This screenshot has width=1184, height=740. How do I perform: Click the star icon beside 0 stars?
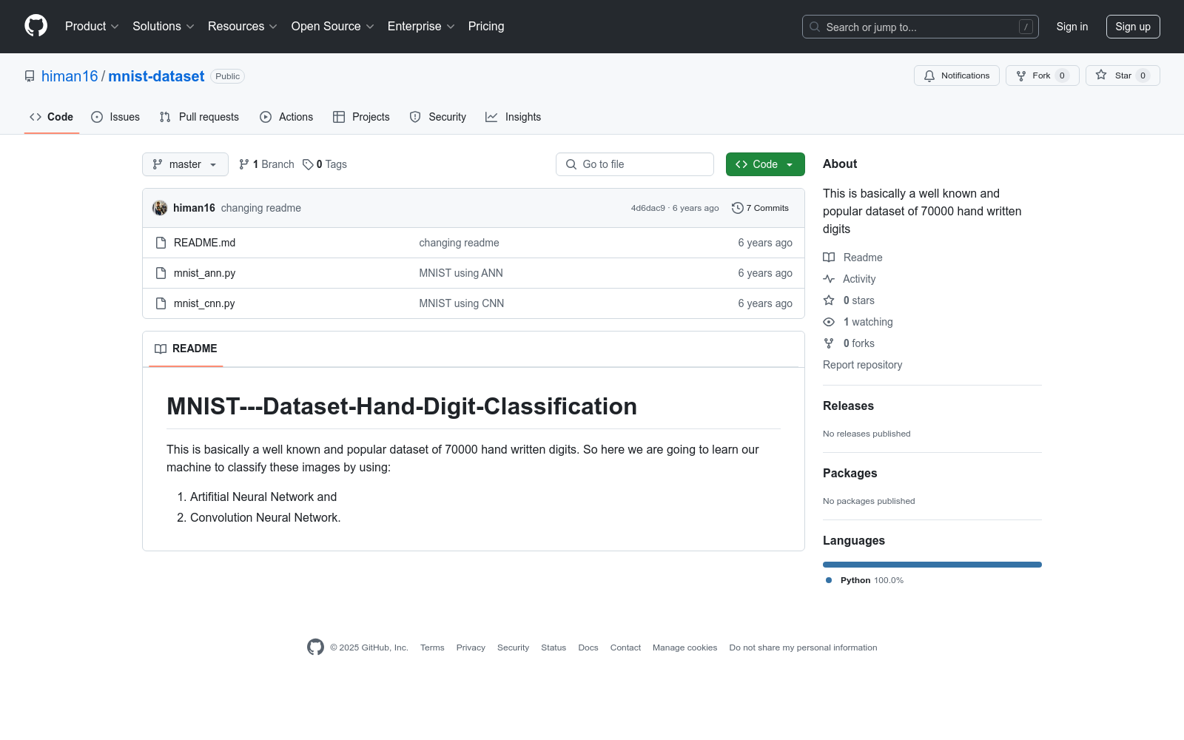829,300
